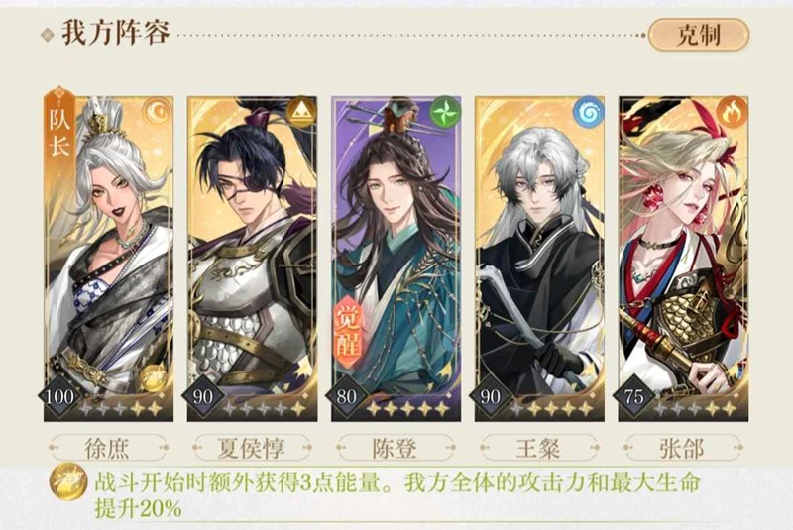Tap the 觉醒 awakened badge on 陈登

(x=348, y=332)
